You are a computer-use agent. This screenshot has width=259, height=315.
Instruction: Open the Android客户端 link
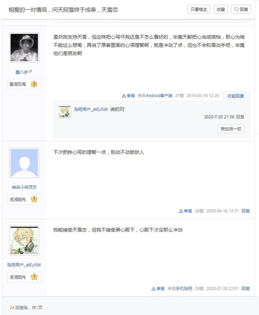click(159, 96)
